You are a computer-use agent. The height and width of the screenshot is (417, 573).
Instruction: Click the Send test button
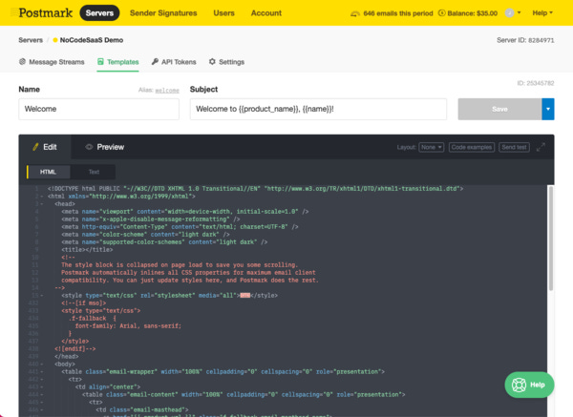click(x=514, y=147)
